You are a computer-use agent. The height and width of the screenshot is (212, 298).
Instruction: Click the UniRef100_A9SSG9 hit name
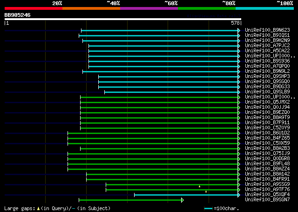click(x=267, y=184)
